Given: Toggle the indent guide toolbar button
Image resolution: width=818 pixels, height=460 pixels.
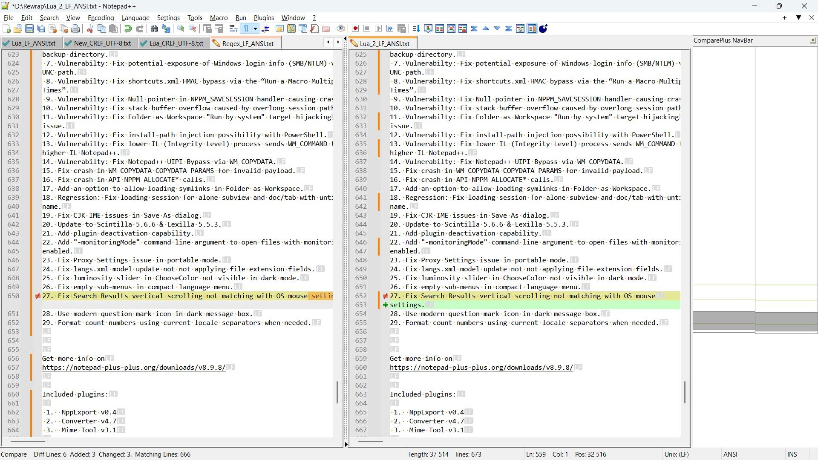Looking at the screenshot, I should click(266, 29).
